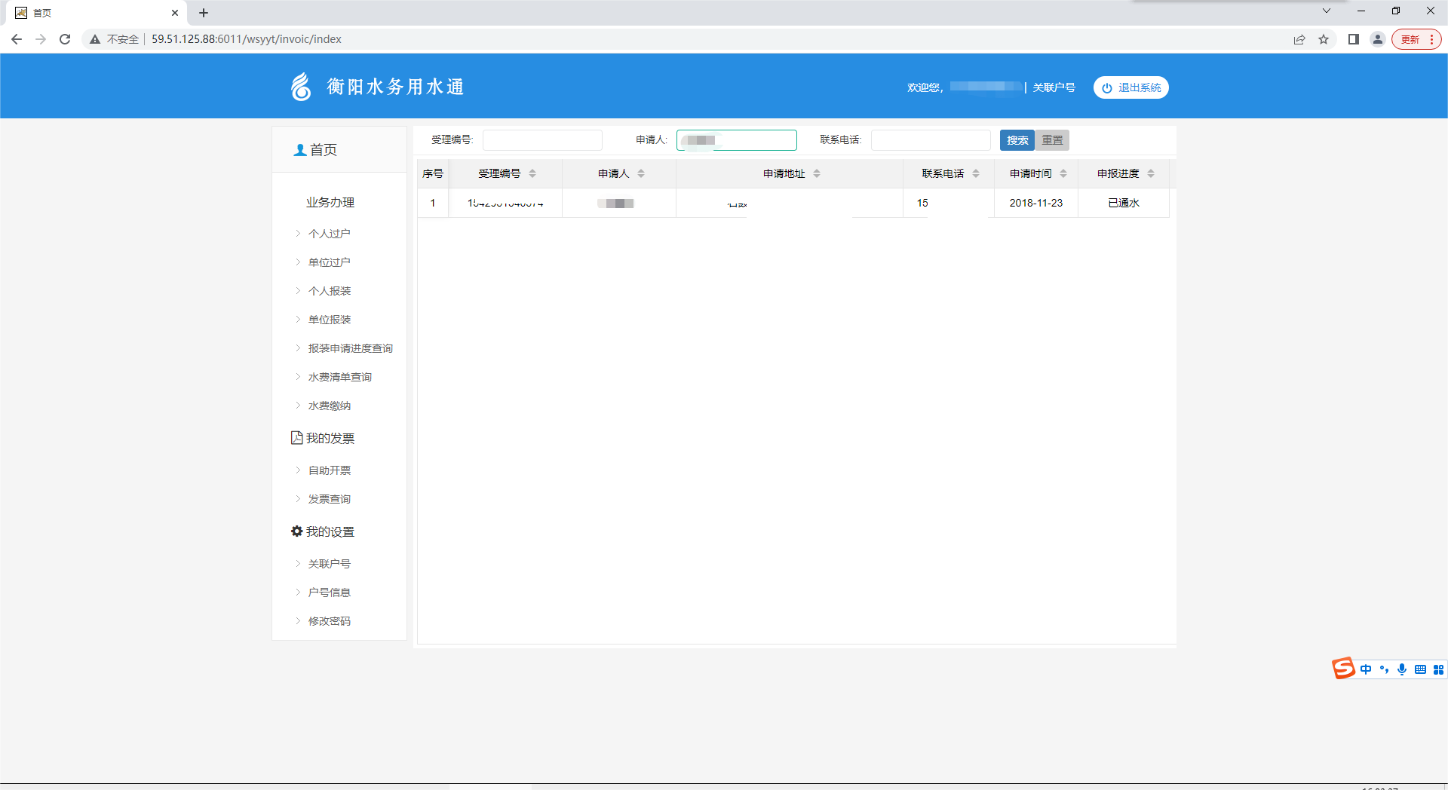
Task: Focus the 受理编号 input field
Action: coord(542,140)
